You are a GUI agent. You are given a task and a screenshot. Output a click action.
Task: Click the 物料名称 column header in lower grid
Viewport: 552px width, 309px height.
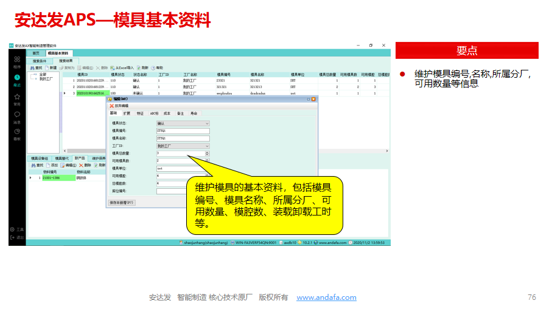point(83,172)
